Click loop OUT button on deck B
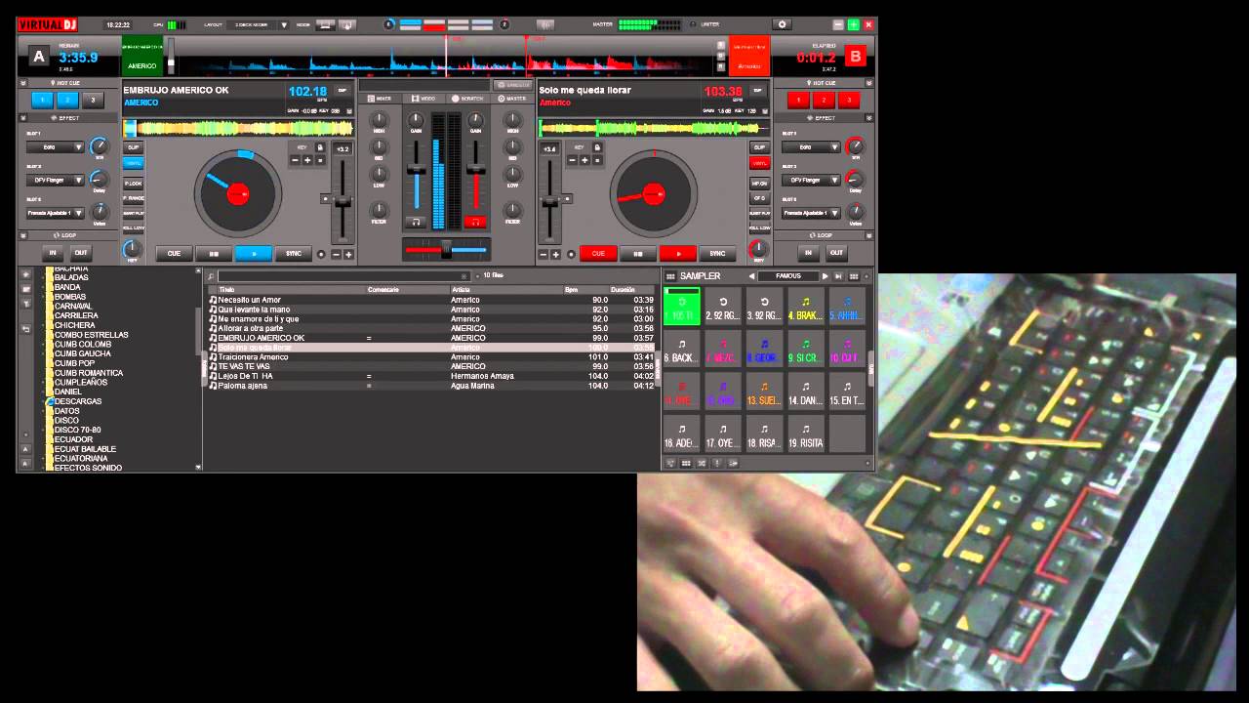Screen dimensions: 1249x703 tap(836, 253)
